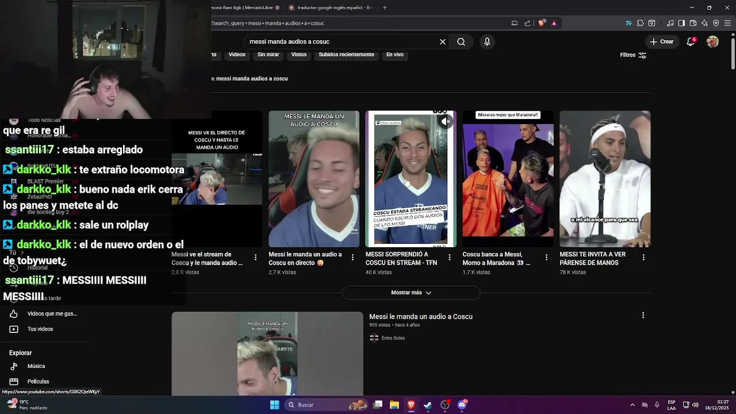Open the Filtros search filters

633,55
